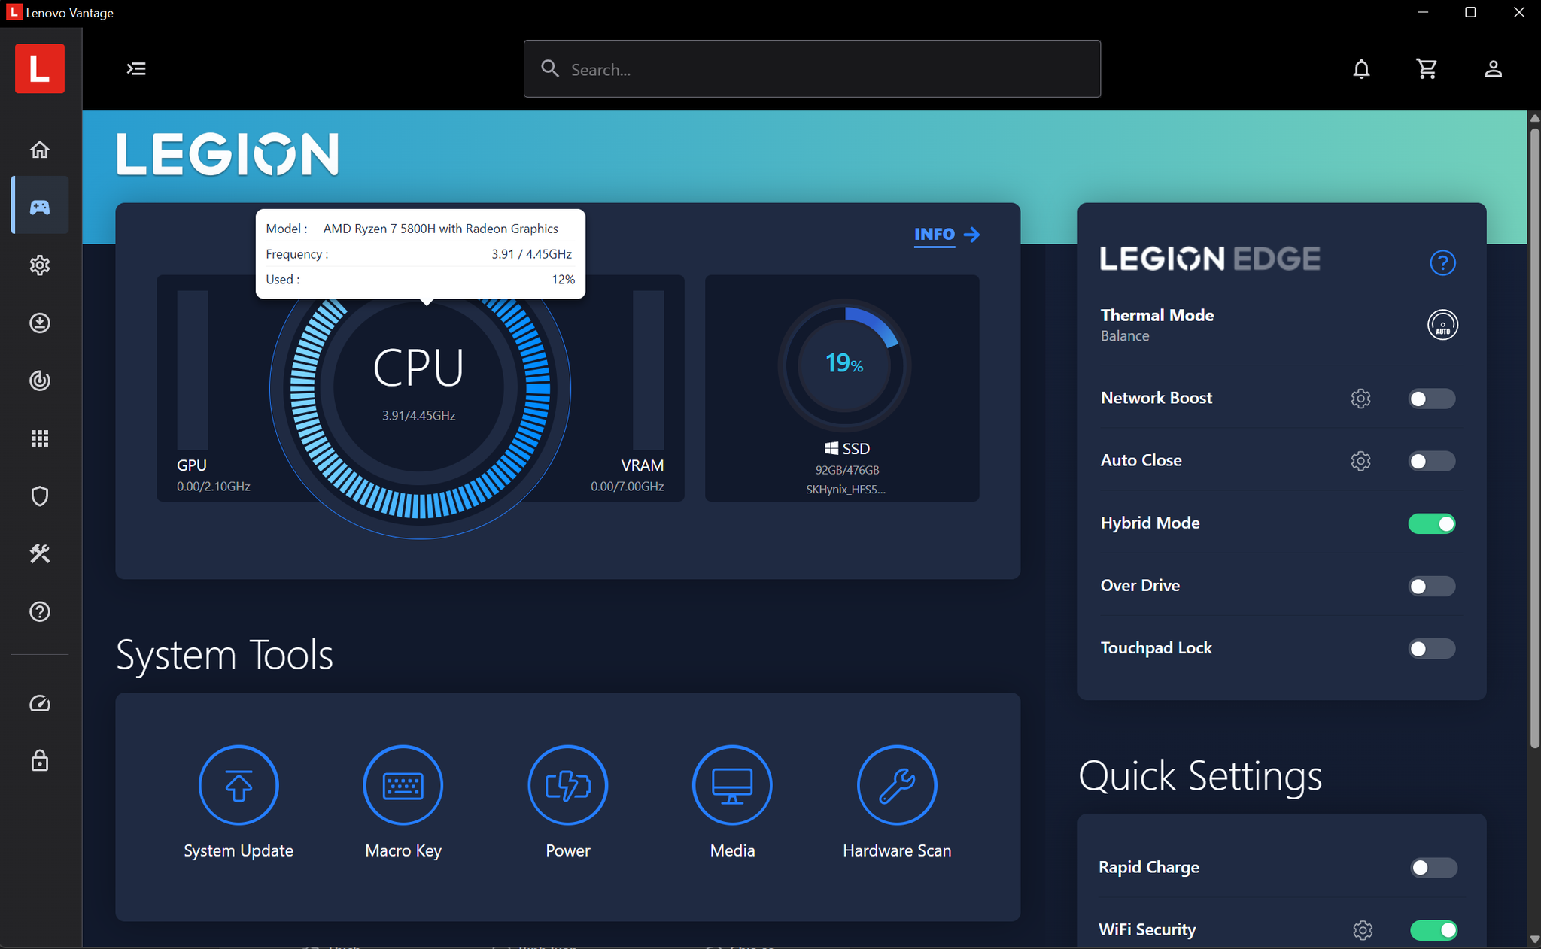Click the "0.00/7.00GHz" VRAM value
Screen dimensions: 1541x949
tap(628, 487)
